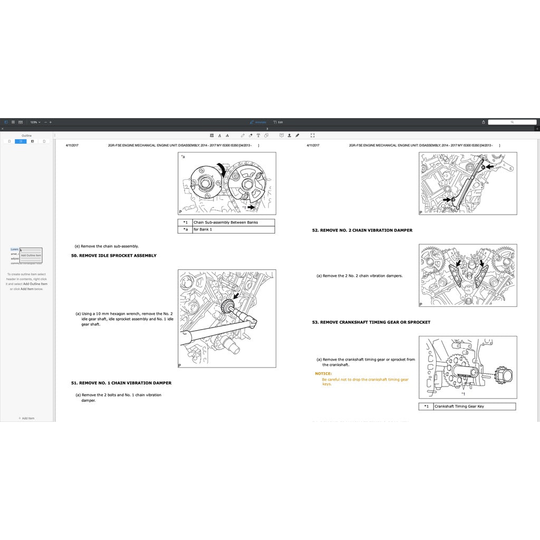Open the 123% zoom level dropdown
This screenshot has height=540, width=540.
[x=35, y=122]
